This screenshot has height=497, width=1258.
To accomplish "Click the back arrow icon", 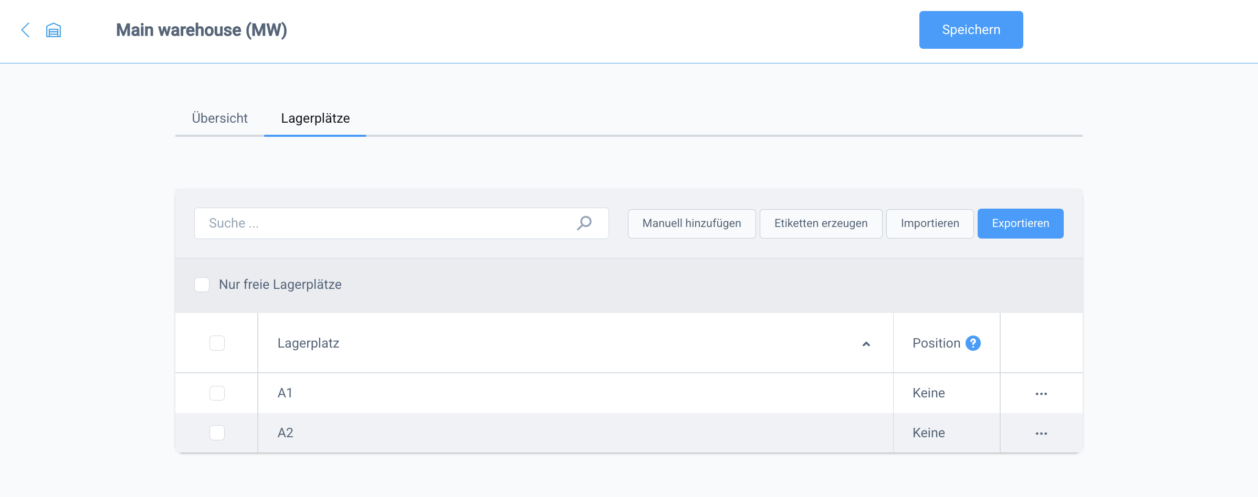I will coord(25,30).
